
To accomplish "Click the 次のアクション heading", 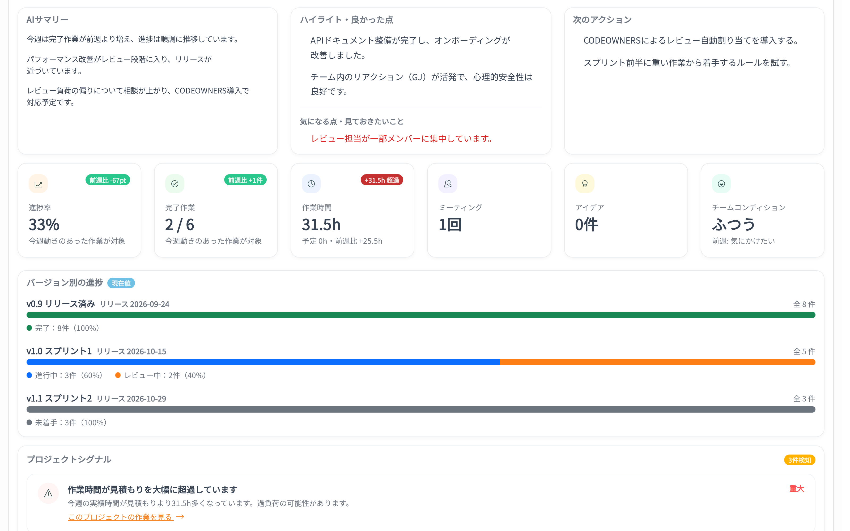I will [x=602, y=20].
